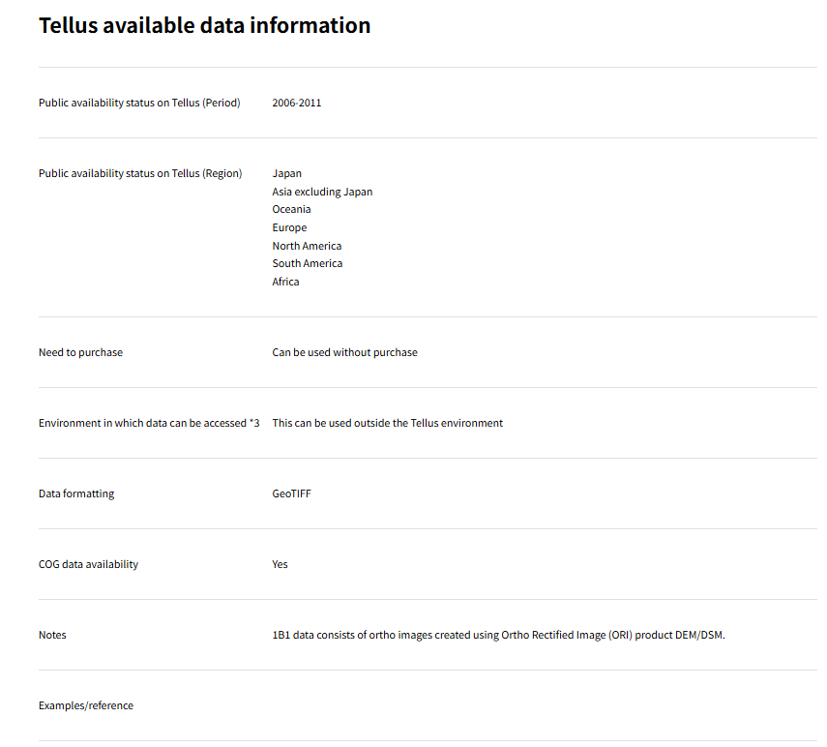Click the "Data formatting" row label
Viewport: 827px width, 747px height.
pos(76,493)
